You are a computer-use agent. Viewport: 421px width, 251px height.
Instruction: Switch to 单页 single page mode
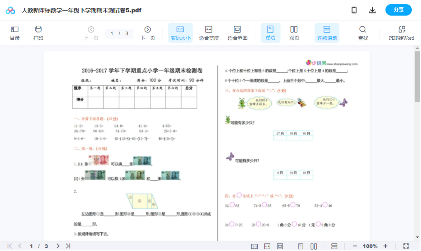(x=271, y=33)
